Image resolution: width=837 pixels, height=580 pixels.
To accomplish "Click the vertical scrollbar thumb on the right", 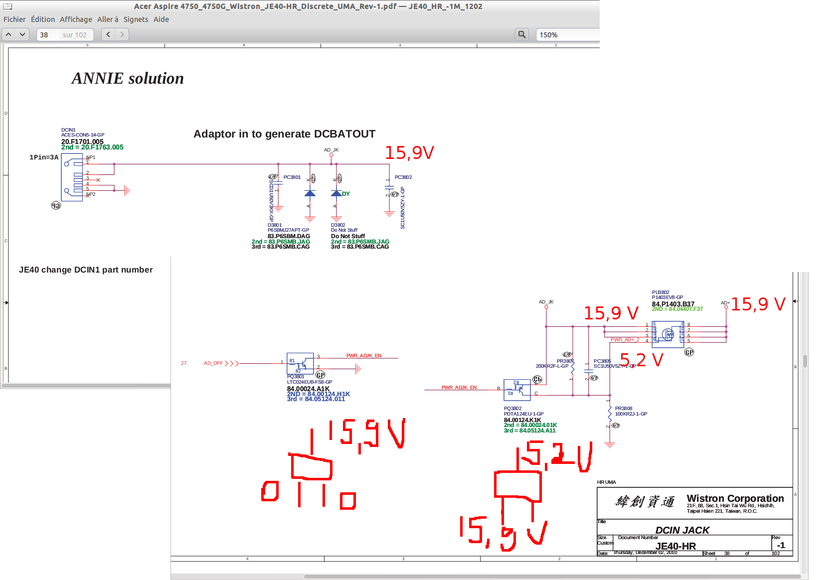I will [x=805, y=361].
